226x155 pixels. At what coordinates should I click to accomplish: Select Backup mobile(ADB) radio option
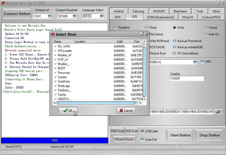point(174,47)
